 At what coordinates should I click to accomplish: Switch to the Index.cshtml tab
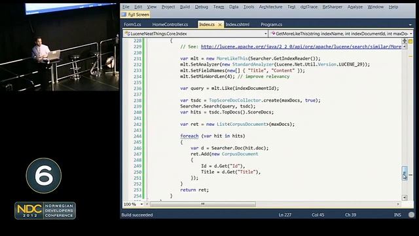coord(237,24)
